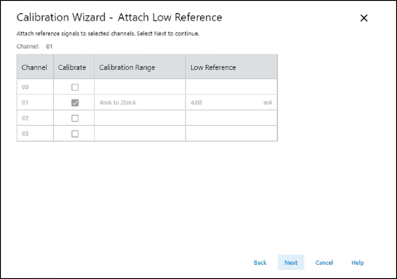Screen dimensions: 397x279
Task: Enable the Calibrate checkbox for channel 00
Action: click(75, 87)
